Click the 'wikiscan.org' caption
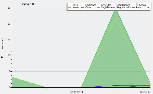This screenshot has height=94, width=153. (76, 92)
